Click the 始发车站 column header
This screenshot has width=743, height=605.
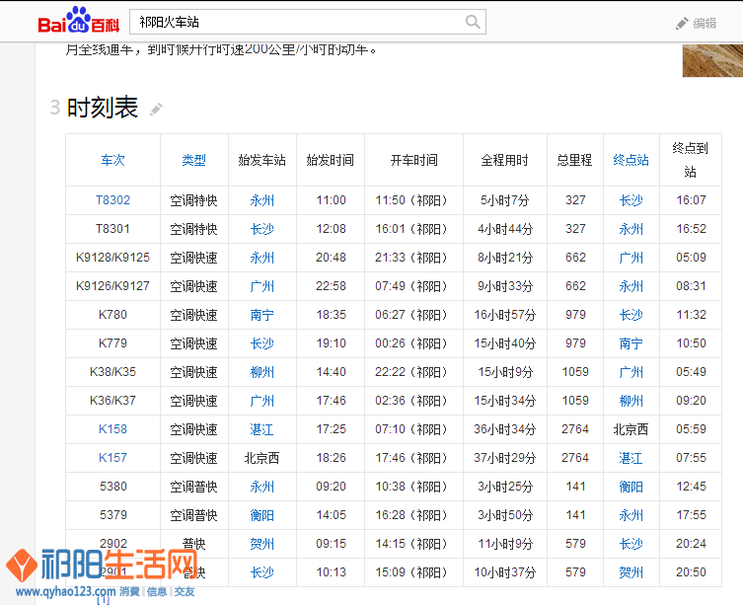click(x=262, y=160)
